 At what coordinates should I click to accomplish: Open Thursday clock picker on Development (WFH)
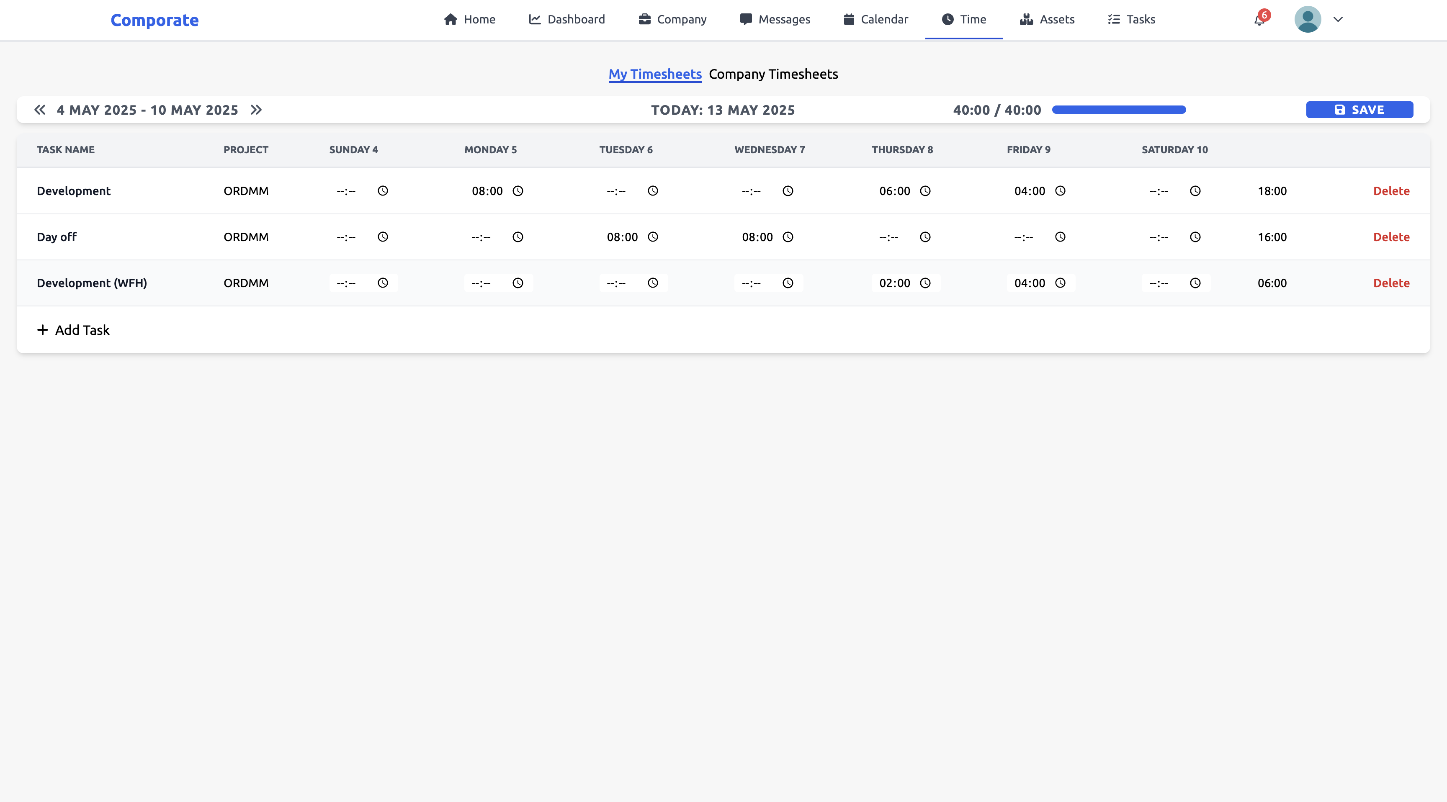[925, 283]
